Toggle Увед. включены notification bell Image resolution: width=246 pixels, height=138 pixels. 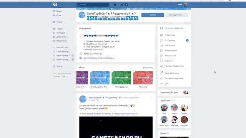pyautogui.click(x=161, y=73)
